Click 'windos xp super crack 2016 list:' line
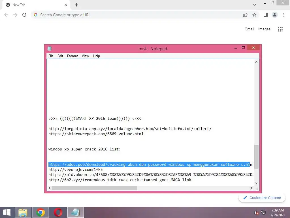This screenshot has width=290, height=218. (84, 149)
